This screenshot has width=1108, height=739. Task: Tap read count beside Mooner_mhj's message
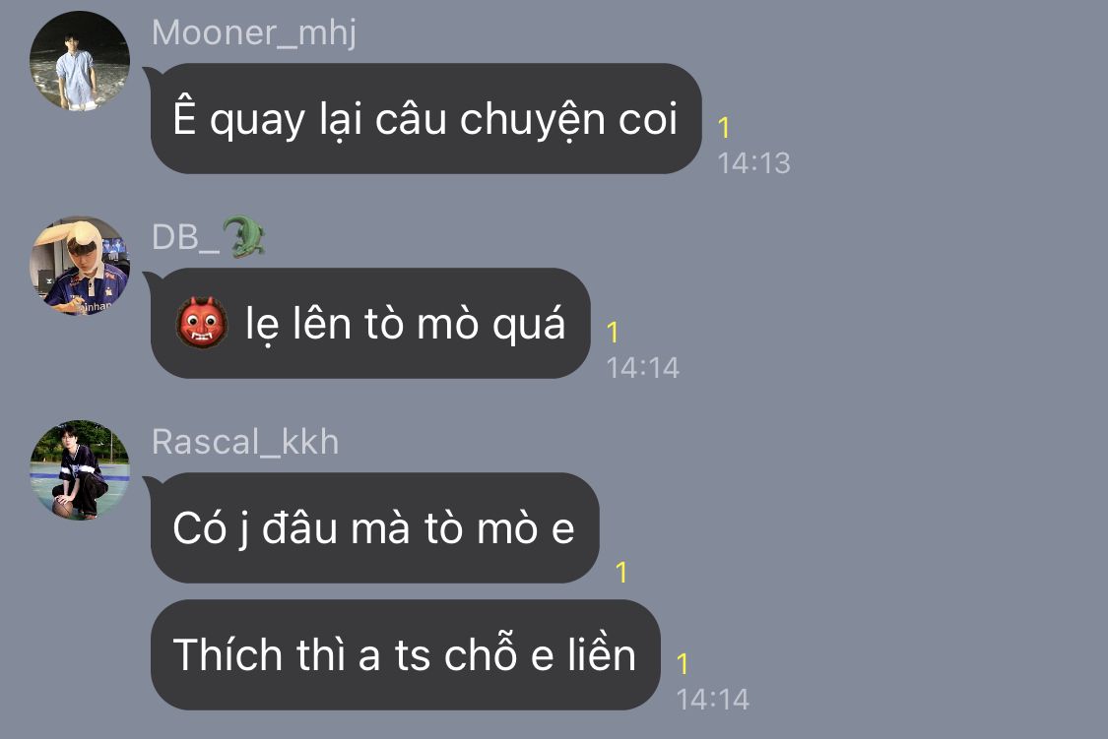pyautogui.click(x=724, y=128)
